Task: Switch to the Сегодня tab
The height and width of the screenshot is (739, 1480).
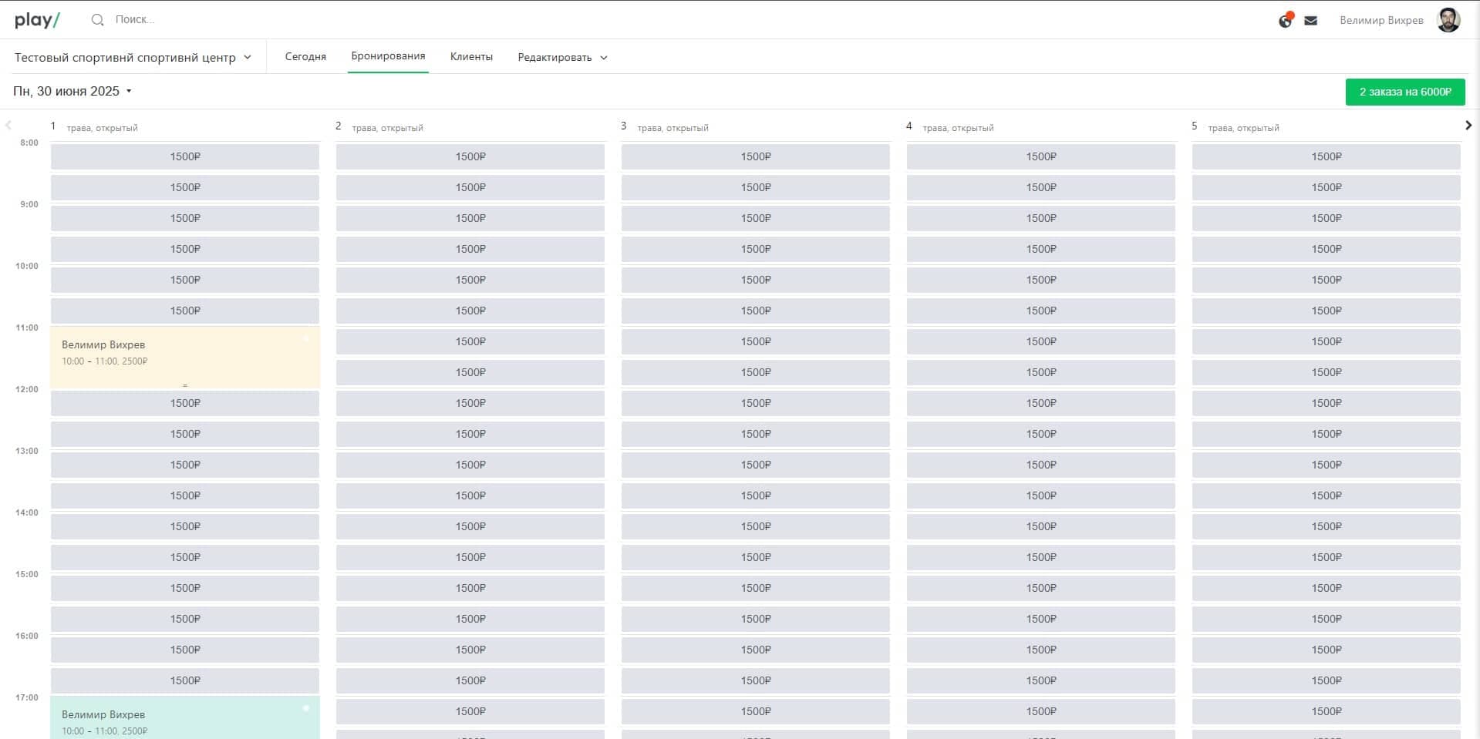Action: coord(305,57)
